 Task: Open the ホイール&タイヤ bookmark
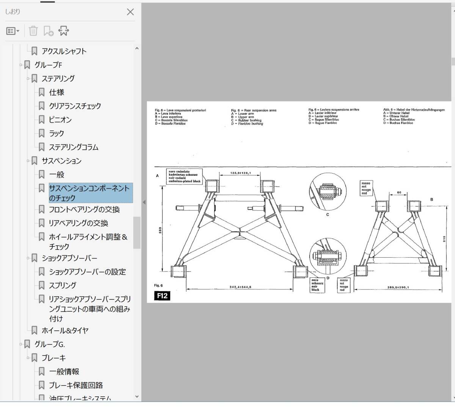point(65,330)
